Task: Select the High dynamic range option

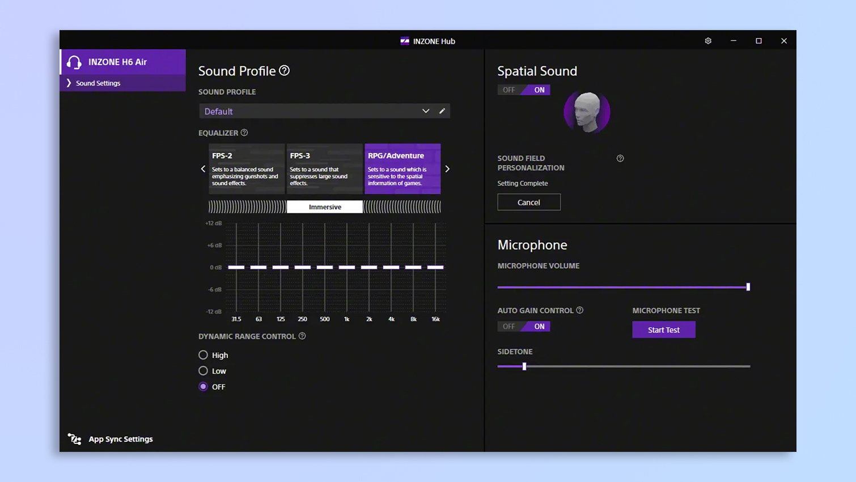Action: click(x=203, y=355)
